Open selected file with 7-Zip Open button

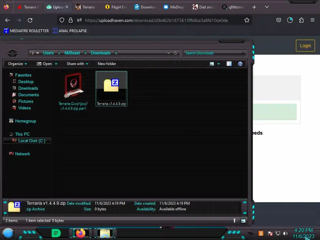pos(44,64)
